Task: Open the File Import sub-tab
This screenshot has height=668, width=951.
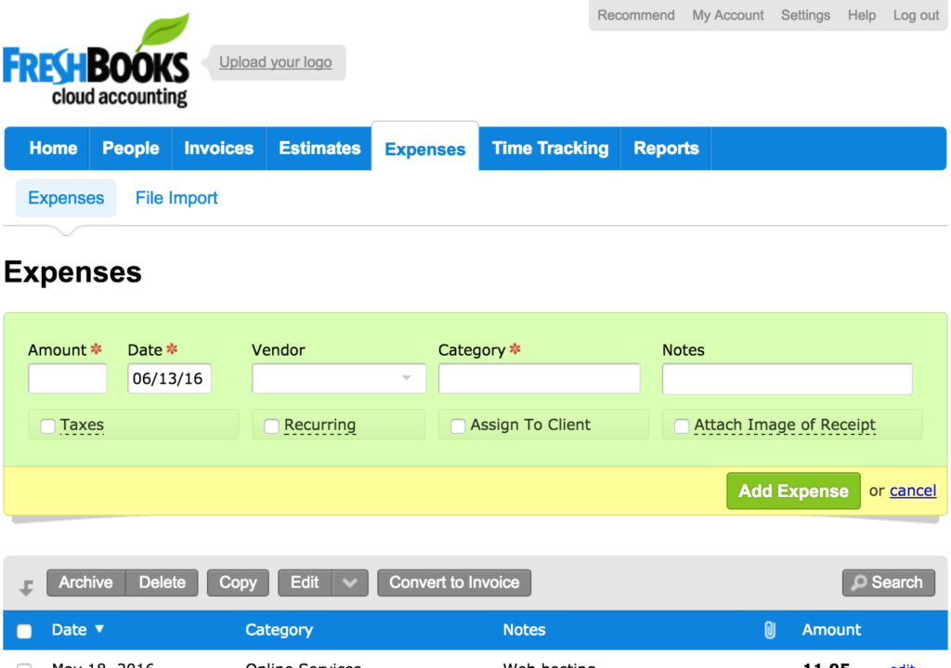Action: point(176,198)
